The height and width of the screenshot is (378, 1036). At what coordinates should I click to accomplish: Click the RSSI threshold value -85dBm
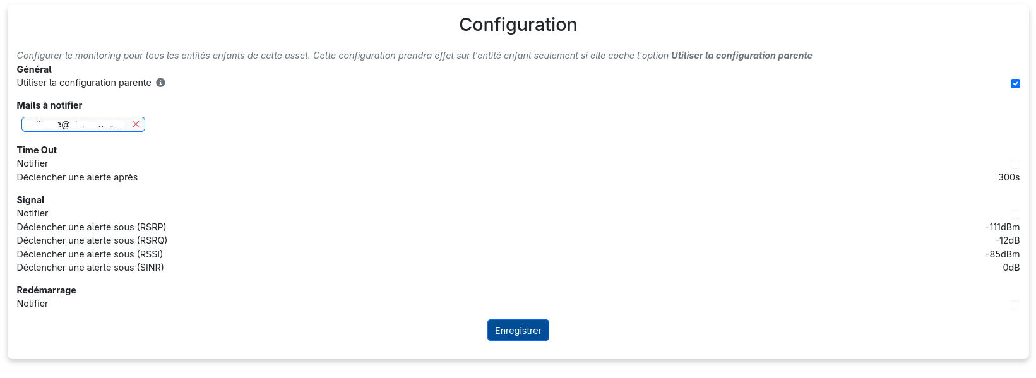coord(1002,254)
